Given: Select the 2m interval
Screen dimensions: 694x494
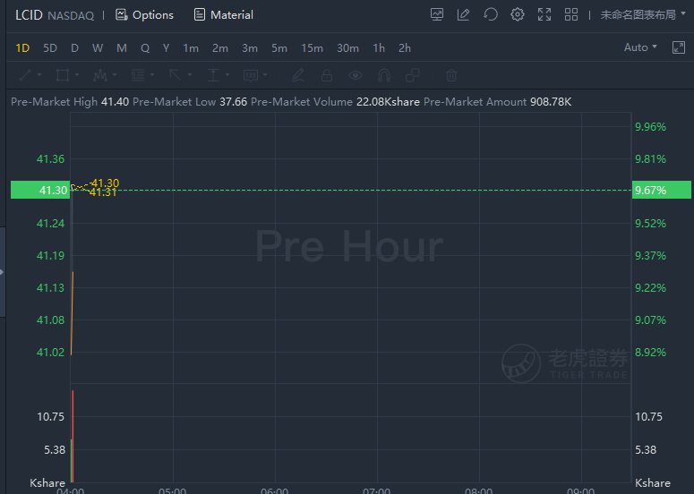Looking at the screenshot, I should [220, 47].
